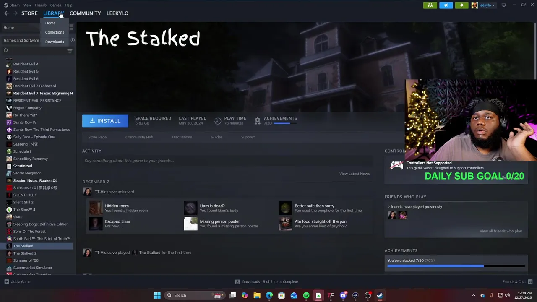
Task: Open the Windows Start menu
Action: point(157,295)
